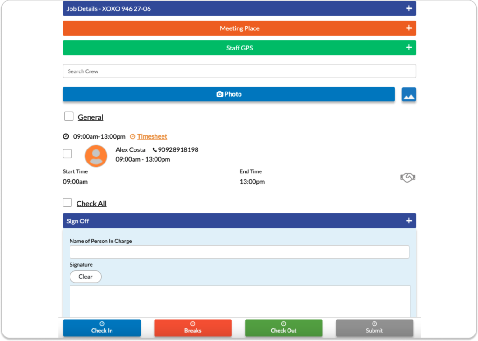This screenshot has width=478, height=341.
Task: Expand the Staff GPS section
Action: pos(409,47)
